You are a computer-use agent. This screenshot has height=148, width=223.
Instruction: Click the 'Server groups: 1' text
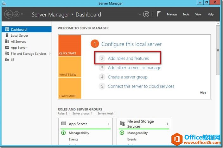point(82,114)
